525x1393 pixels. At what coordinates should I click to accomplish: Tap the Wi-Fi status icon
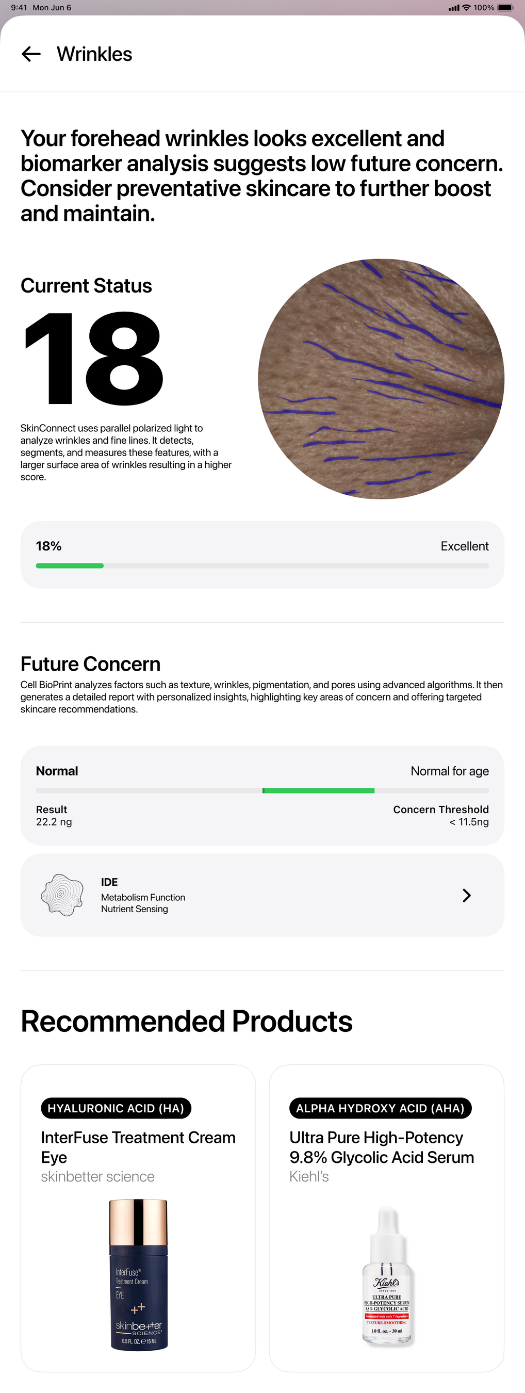tap(466, 8)
